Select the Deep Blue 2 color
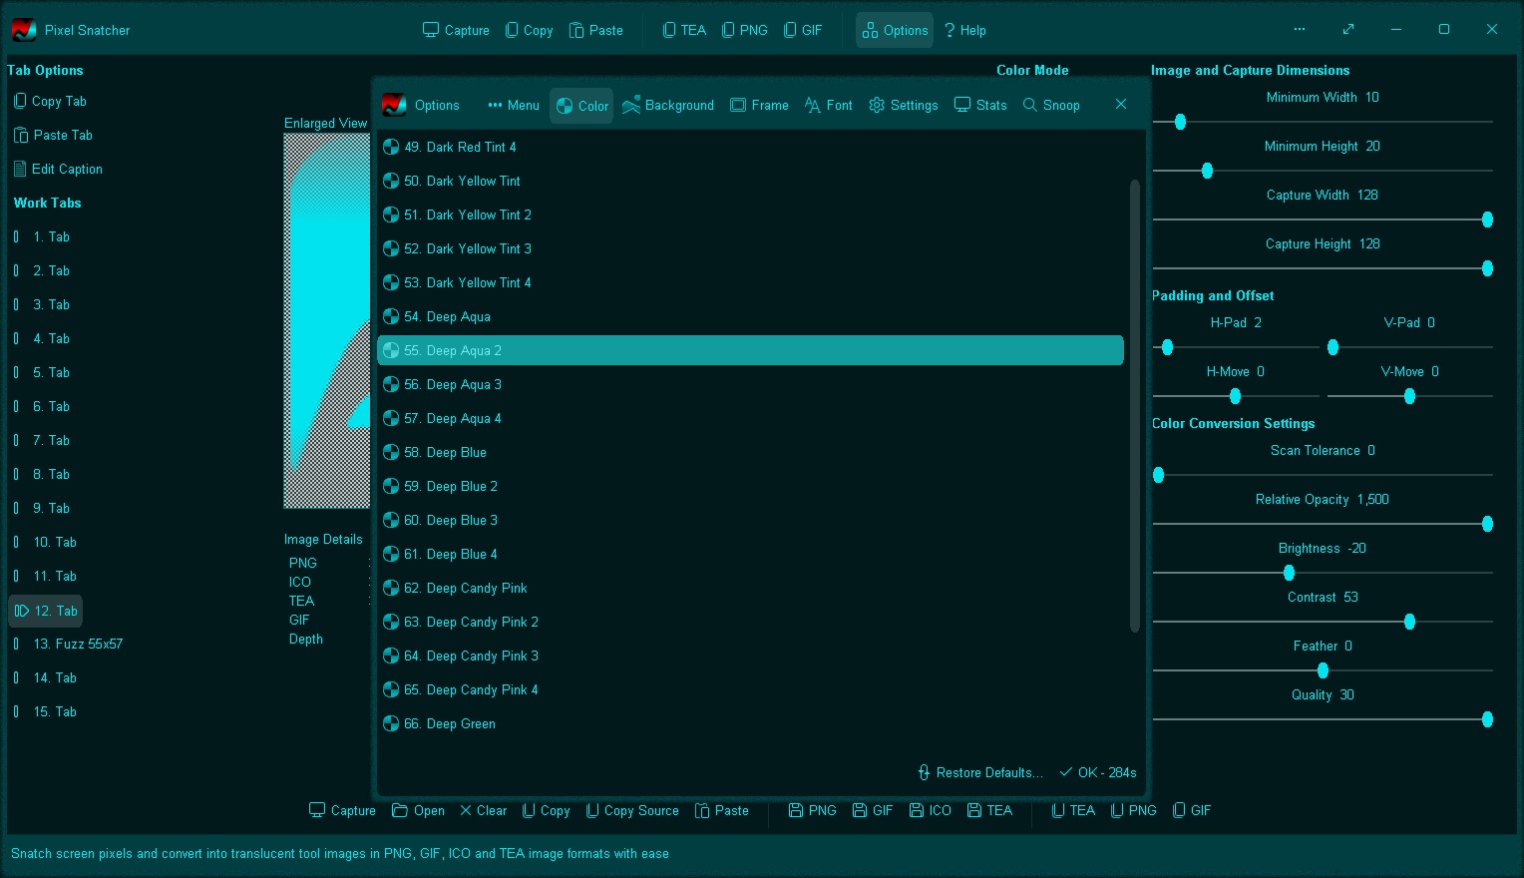The height and width of the screenshot is (878, 1524). [x=451, y=486]
